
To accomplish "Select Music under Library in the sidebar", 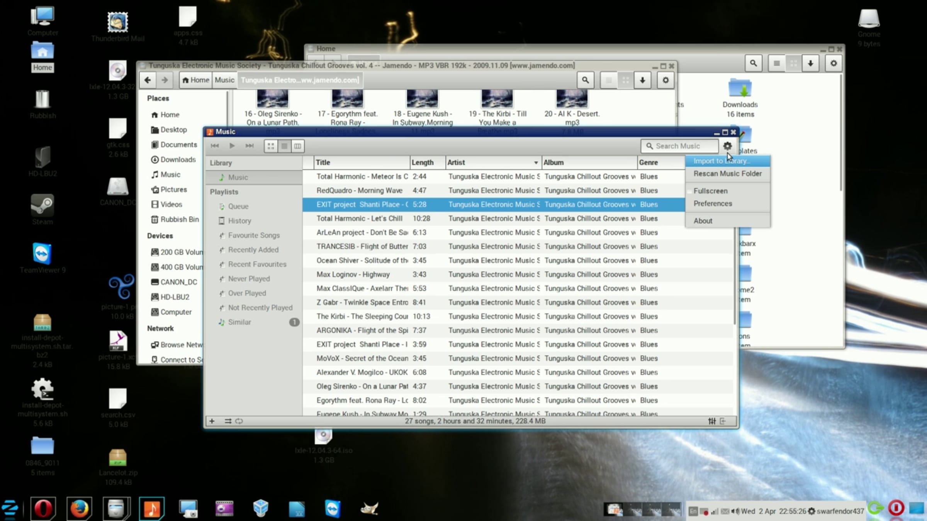I will pyautogui.click(x=254, y=177).
